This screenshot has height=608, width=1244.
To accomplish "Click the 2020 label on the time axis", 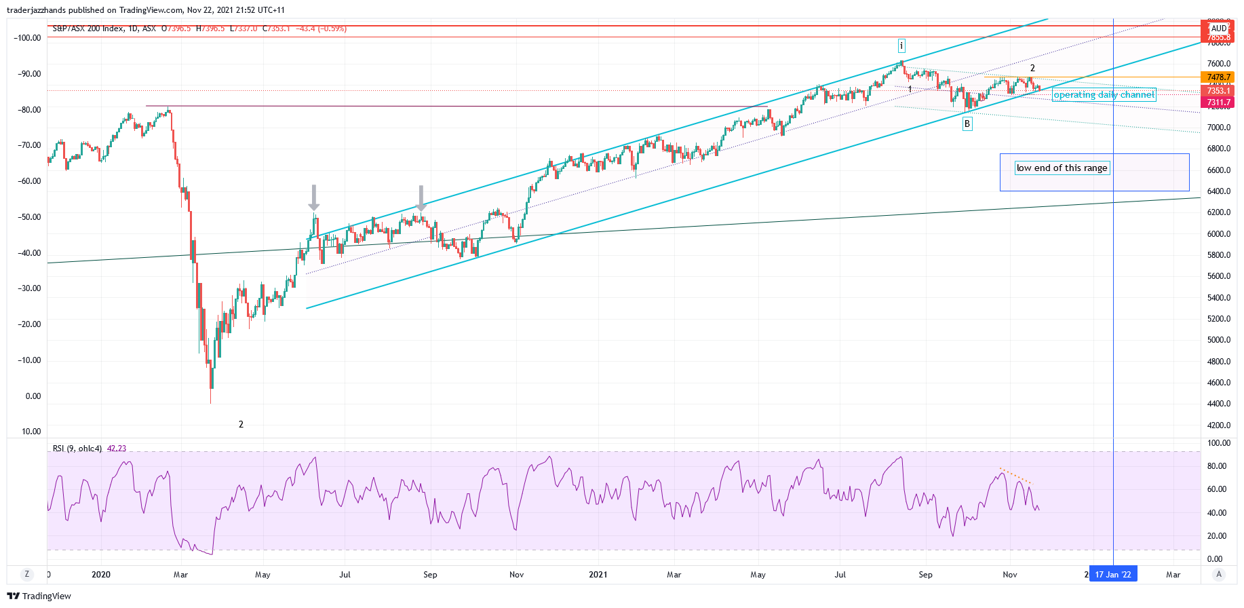I will coord(101,575).
